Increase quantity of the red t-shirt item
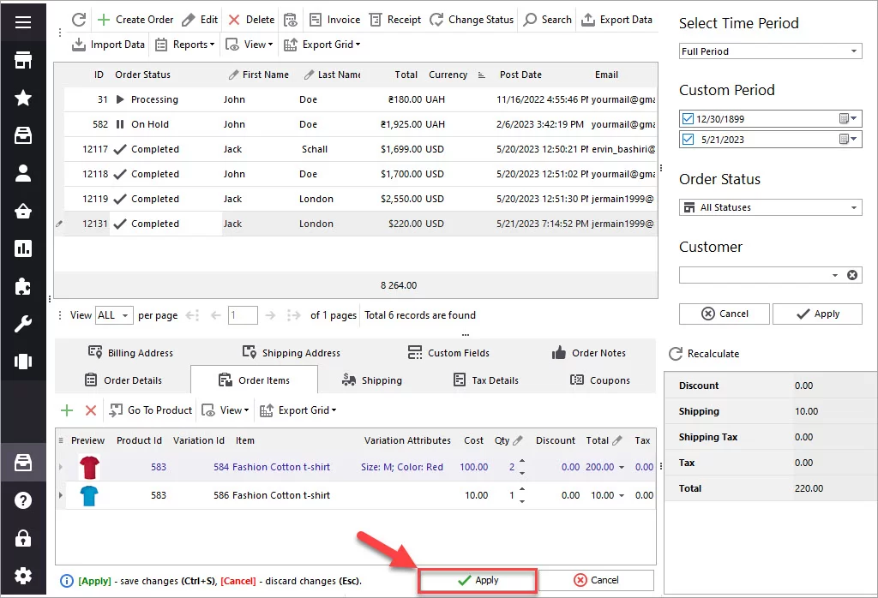Viewport: 878px width, 598px height. point(522,462)
